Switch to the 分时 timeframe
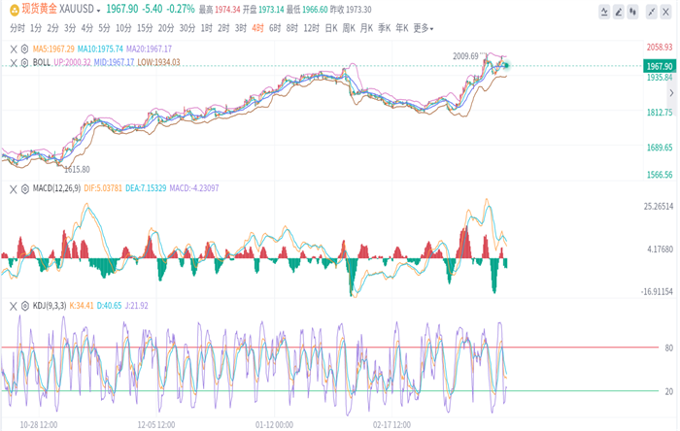 (x=17, y=28)
